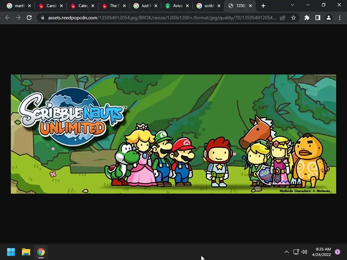Open network settings from tray
The height and width of the screenshot is (260, 347).
(296, 252)
